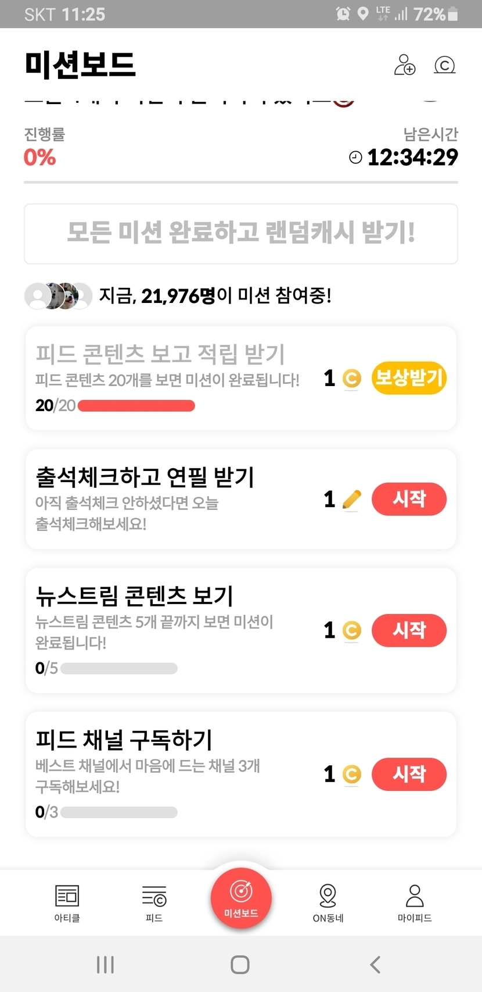Image resolution: width=482 pixels, height=992 pixels.
Task: Tap the participant avatars thumbnail group
Action: click(x=58, y=296)
